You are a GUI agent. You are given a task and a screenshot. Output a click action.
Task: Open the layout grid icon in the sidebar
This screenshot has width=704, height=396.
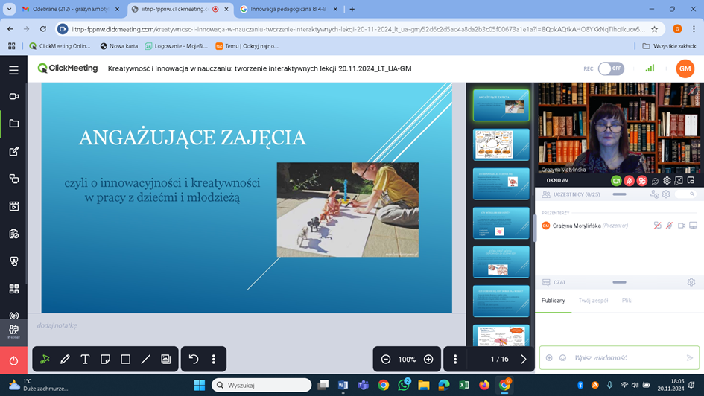(x=13, y=289)
